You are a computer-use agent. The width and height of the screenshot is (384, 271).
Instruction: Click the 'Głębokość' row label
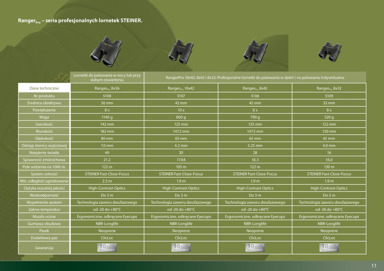[44, 138]
